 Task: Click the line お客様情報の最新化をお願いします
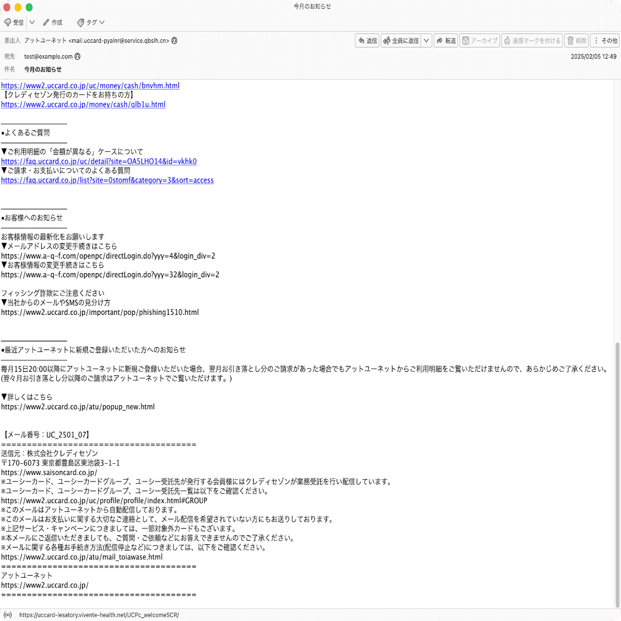click(x=53, y=237)
